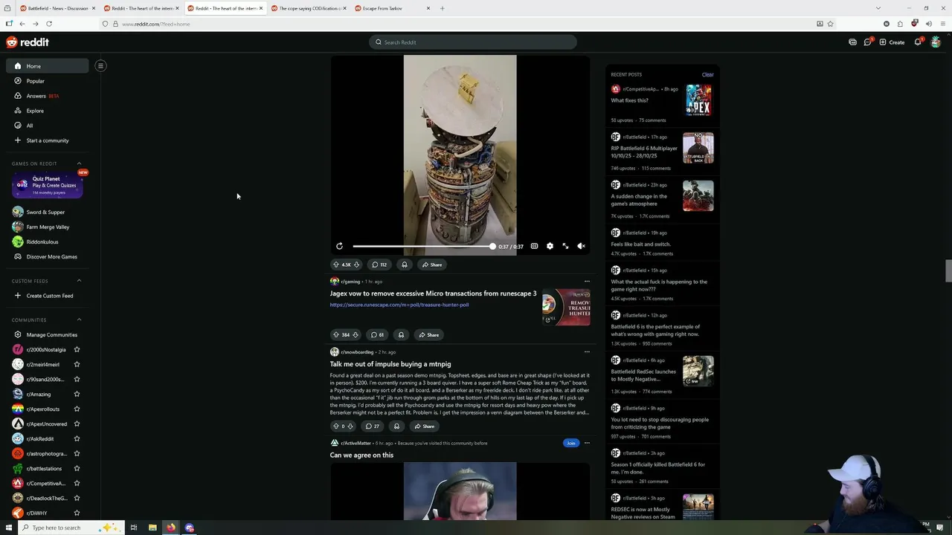Open 27 comments on mtnpig post
Image resolution: width=952 pixels, height=535 pixels.
click(x=372, y=427)
